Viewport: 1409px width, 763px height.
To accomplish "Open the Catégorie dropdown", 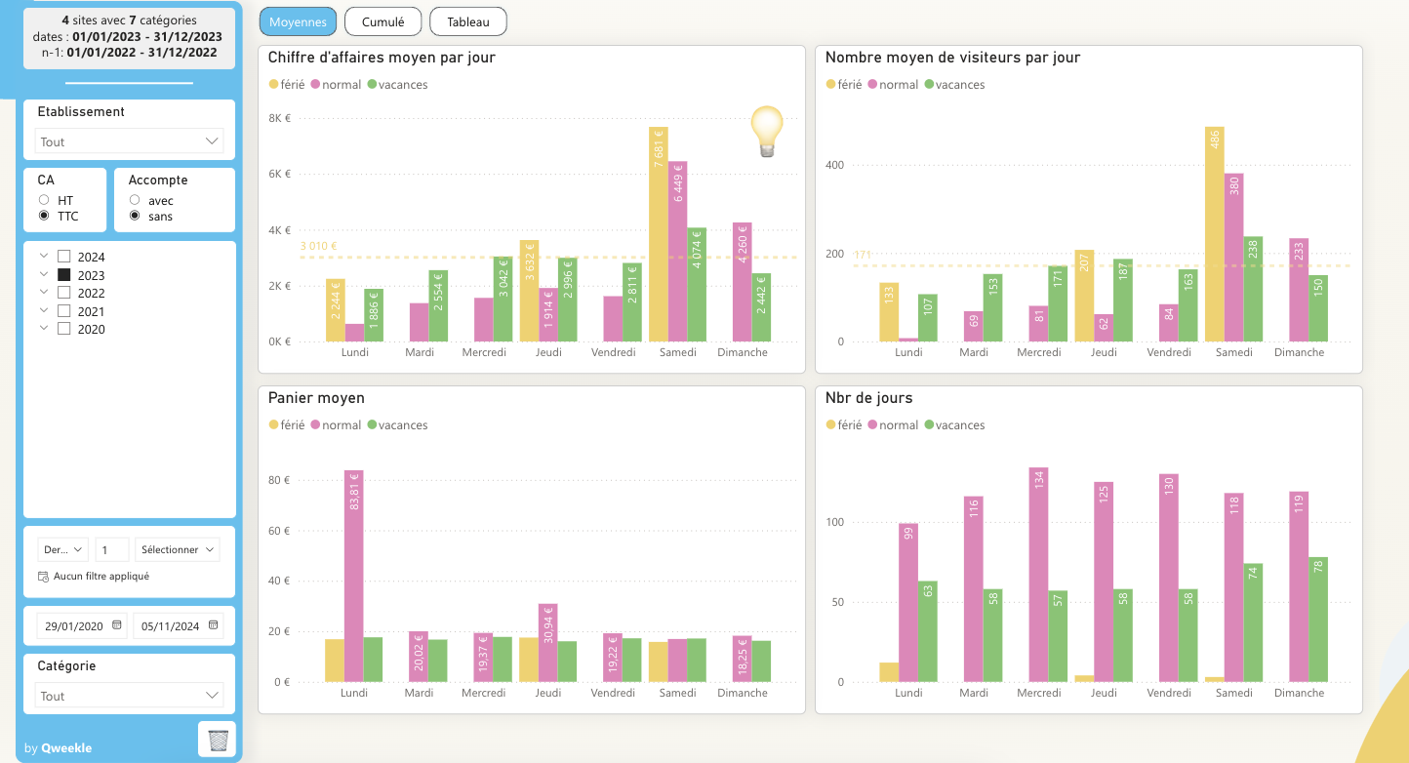I will (x=129, y=696).
